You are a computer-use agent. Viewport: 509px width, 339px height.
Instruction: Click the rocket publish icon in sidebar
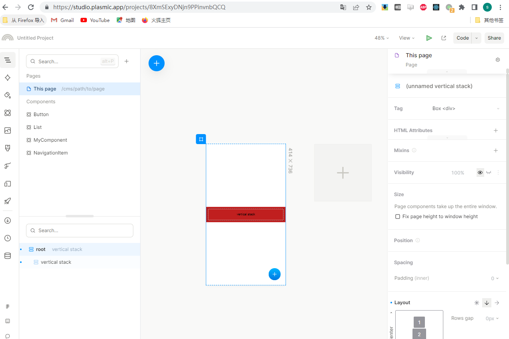pyautogui.click(x=8, y=201)
